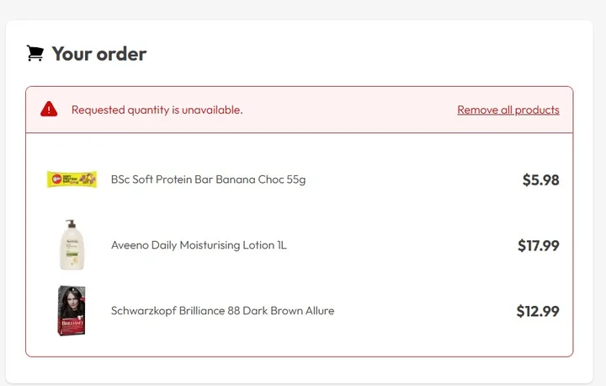Click the Schwarzkopf hair colour box image
The height and width of the screenshot is (386, 606).
72,311
